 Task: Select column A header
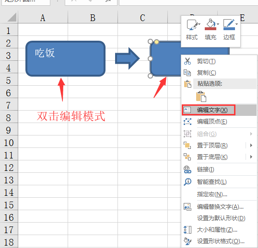click(43, 18)
